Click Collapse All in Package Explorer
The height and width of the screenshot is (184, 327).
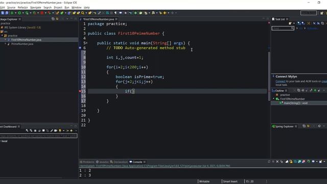[x=53, y=19]
